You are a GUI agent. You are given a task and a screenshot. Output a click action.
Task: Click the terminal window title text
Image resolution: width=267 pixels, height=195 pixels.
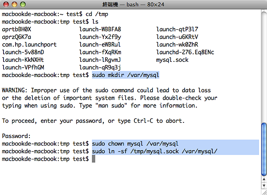point(133,4)
